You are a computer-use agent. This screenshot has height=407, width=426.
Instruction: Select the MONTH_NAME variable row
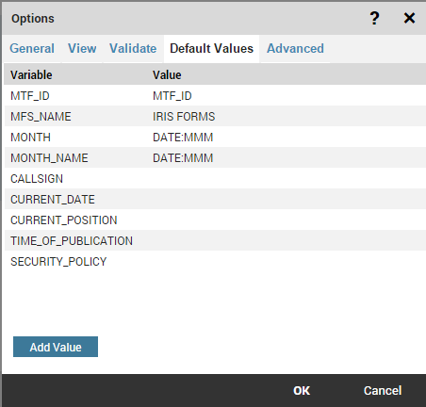tap(215, 157)
